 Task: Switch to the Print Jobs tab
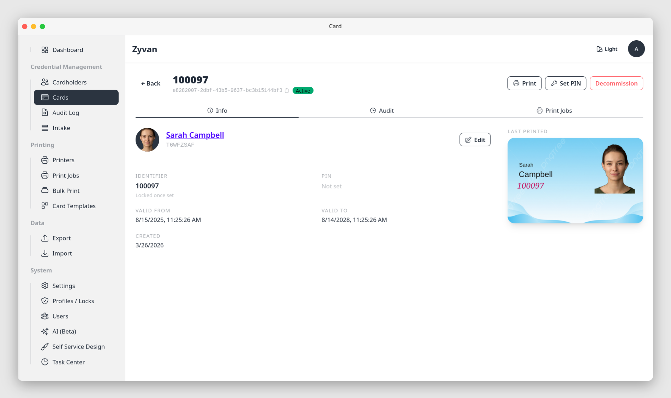click(x=554, y=111)
